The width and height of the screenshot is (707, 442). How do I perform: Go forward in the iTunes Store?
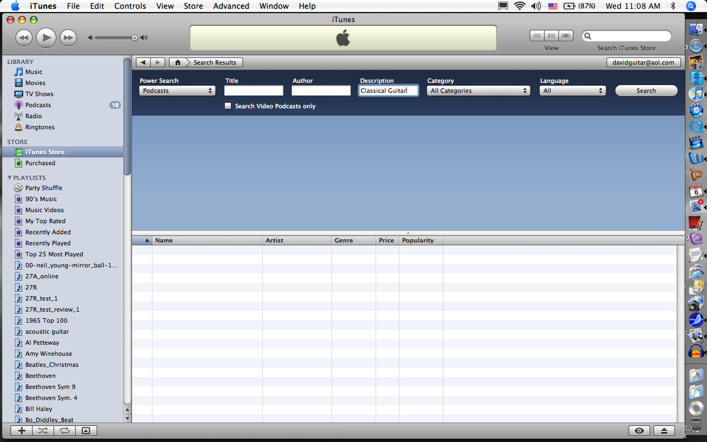point(157,62)
